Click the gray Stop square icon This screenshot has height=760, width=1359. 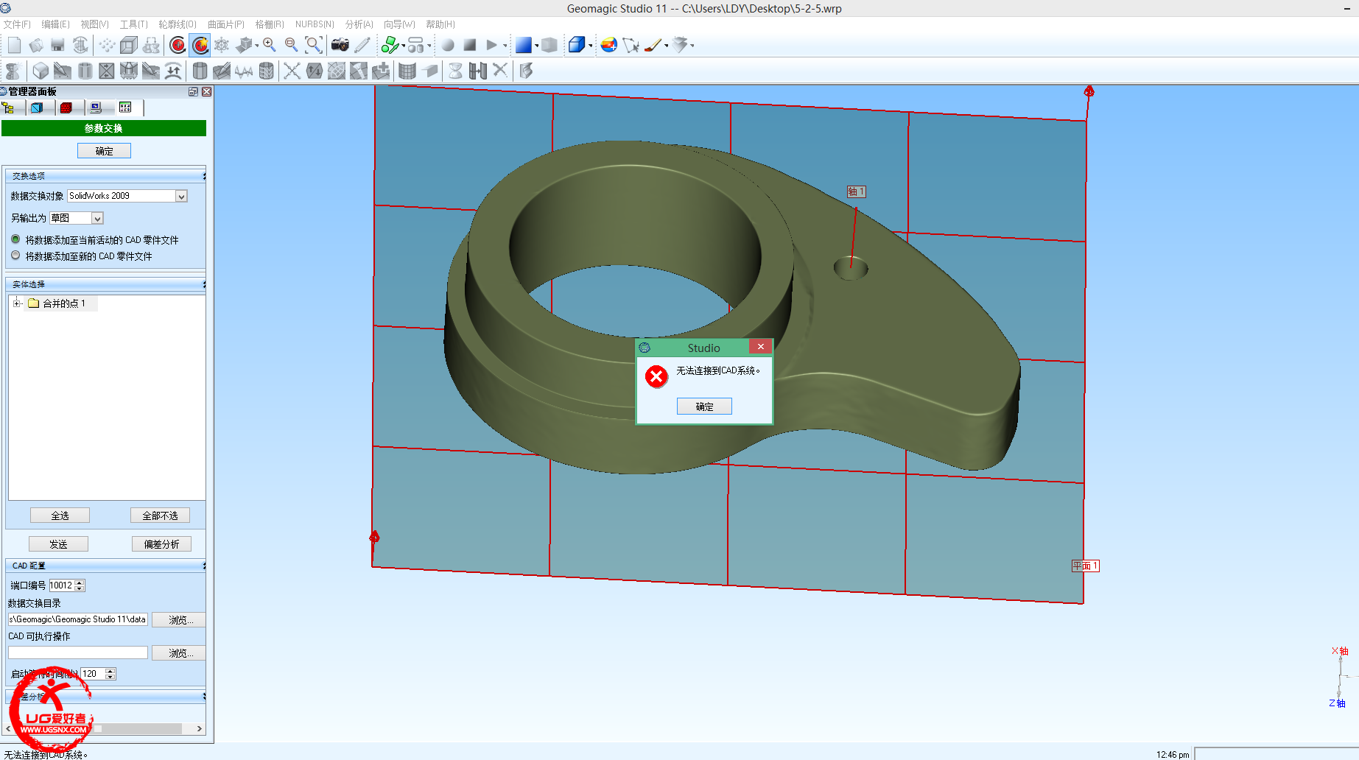click(470, 45)
